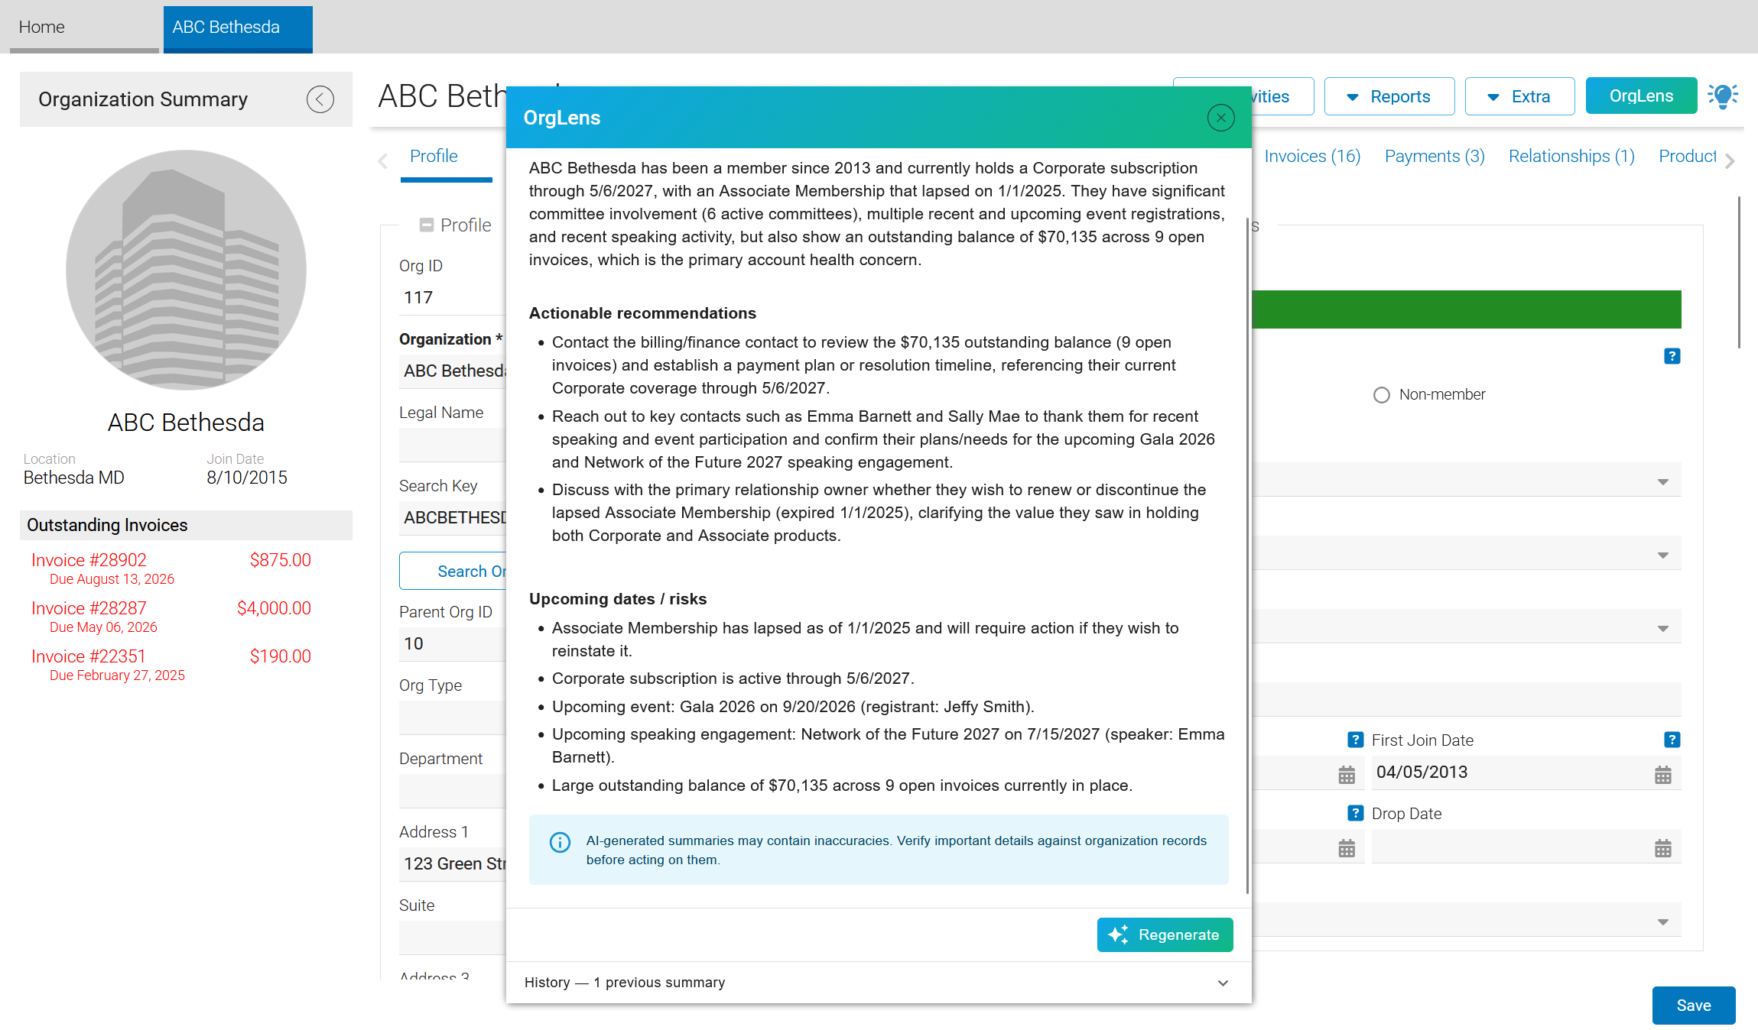Click the Search Key field ABCBETHESD
Screen dimensions: 1758x1030
pos(452,517)
